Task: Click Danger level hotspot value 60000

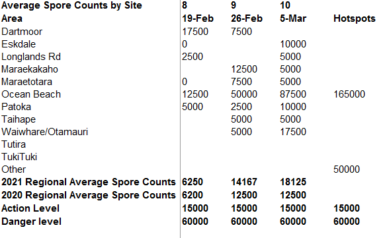Action: pos(347,222)
